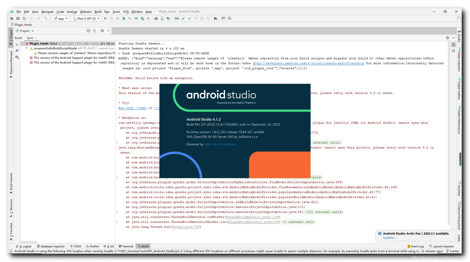This screenshot has width=470, height=262.
Task: Open the TODO tool window tab
Action: tap(76, 246)
